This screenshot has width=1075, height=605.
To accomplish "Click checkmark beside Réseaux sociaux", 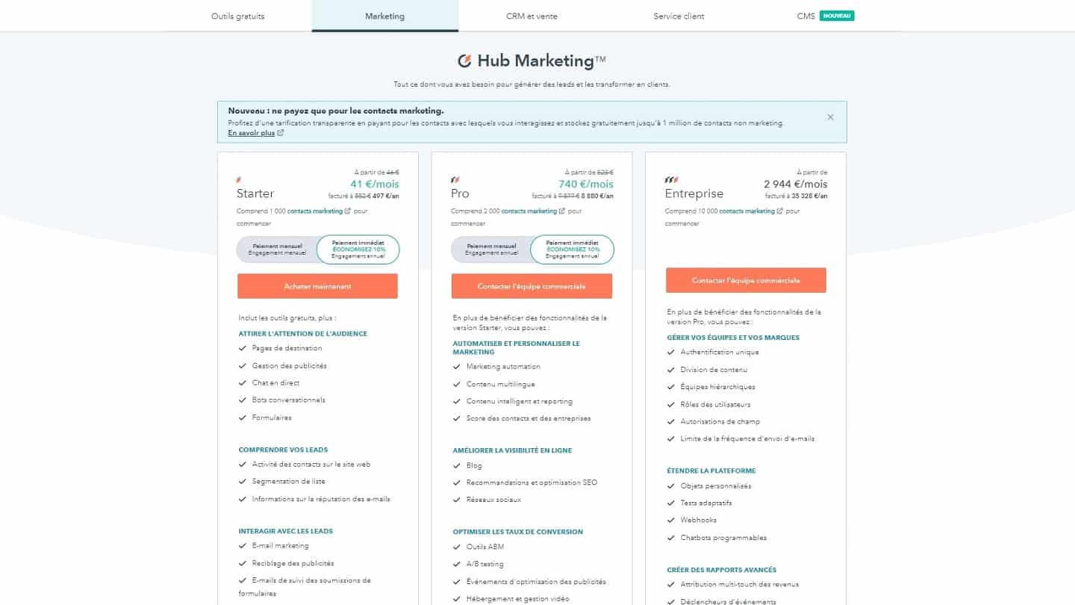I will click(x=457, y=500).
